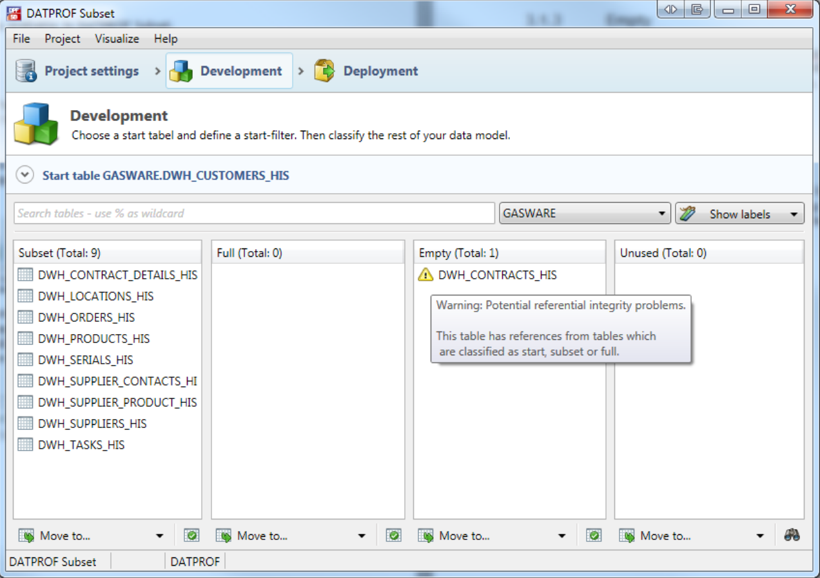Click the select-all icon under Empty column
Viewport: 820px width, 578px height.
tap(594, 535)
